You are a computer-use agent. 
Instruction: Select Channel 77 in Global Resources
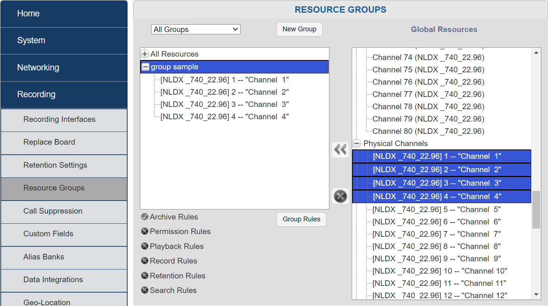click(428, 94)
